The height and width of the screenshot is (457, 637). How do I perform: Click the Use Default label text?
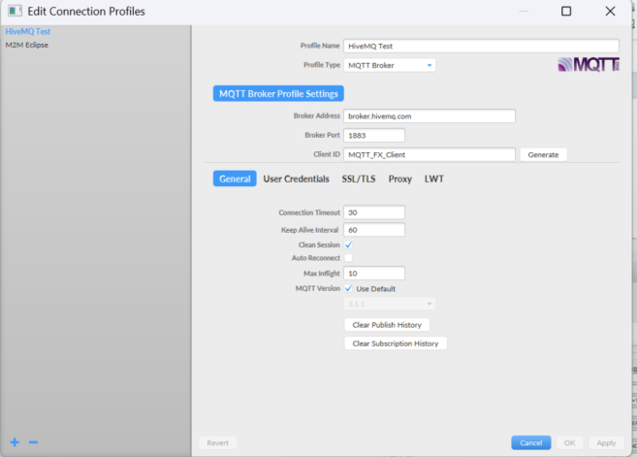tap(376, 289)
